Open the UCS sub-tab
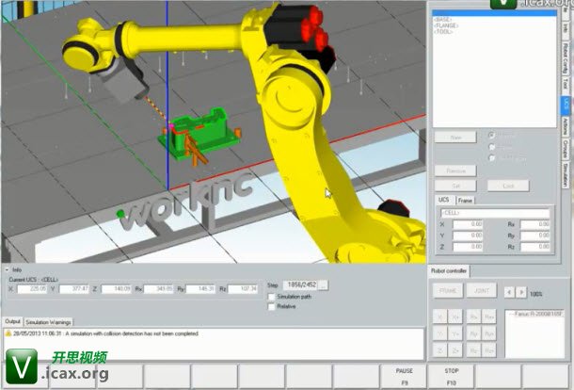The image size is (574, 390). [x=444, y=200]
